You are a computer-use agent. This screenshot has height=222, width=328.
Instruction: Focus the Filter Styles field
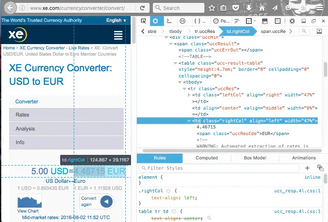pos(219,168)
